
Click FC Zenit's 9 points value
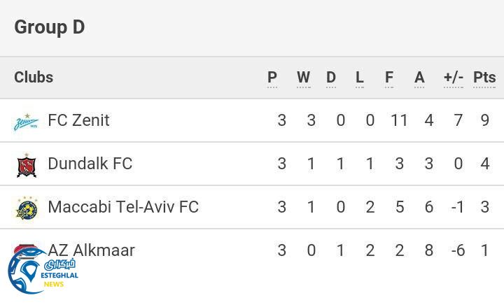point(485,120)
